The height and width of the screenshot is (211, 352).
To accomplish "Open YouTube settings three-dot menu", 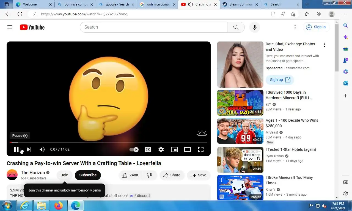I will point(295,27).
